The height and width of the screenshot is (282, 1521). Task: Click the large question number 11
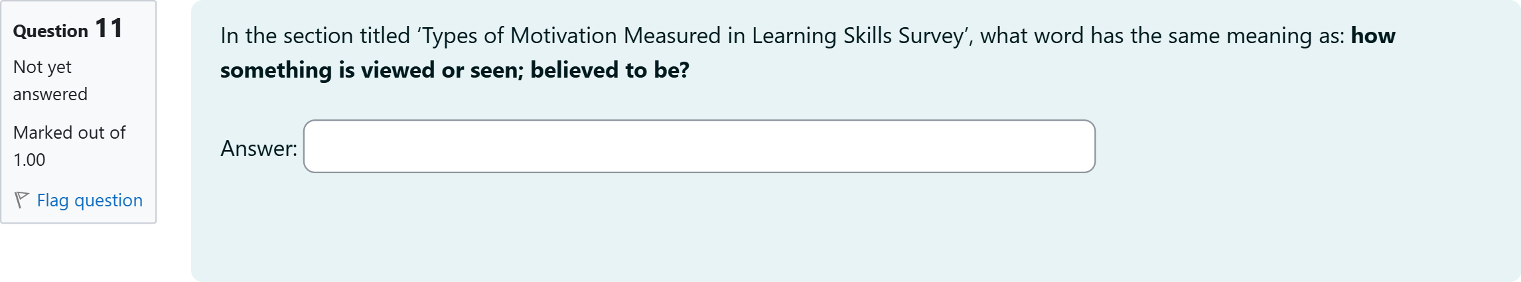[x=109, y=29]
